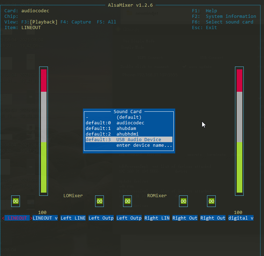Click the LINEOUT v volume bar

coord(44,131)
